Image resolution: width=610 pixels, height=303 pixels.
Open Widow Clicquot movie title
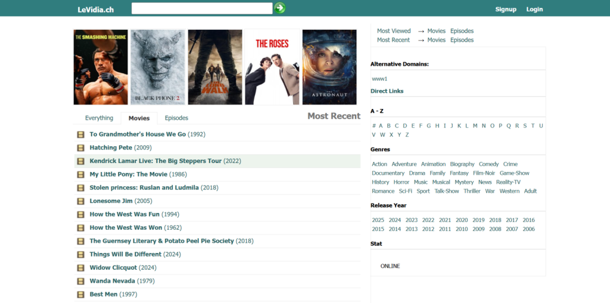pyautogui.click(x=113, y=267)
